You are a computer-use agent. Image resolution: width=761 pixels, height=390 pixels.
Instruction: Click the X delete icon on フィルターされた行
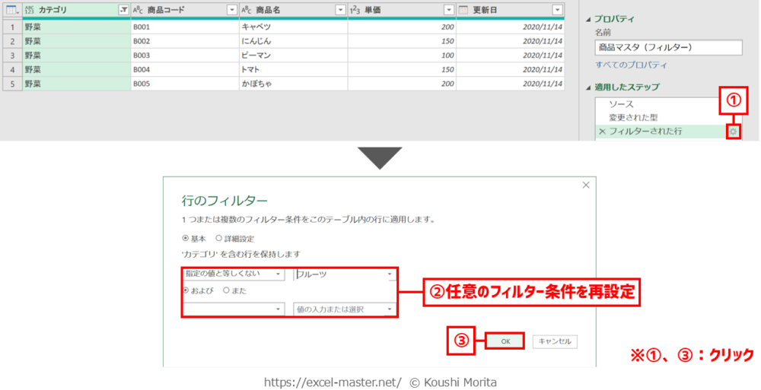(x=602, y=132)
